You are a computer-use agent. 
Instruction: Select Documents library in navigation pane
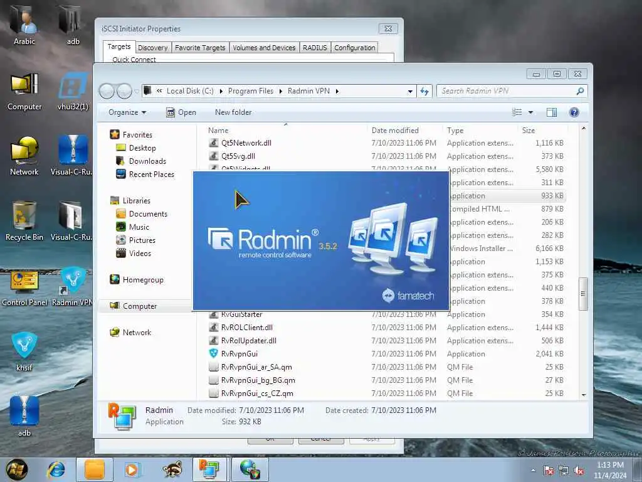[148, 214]
